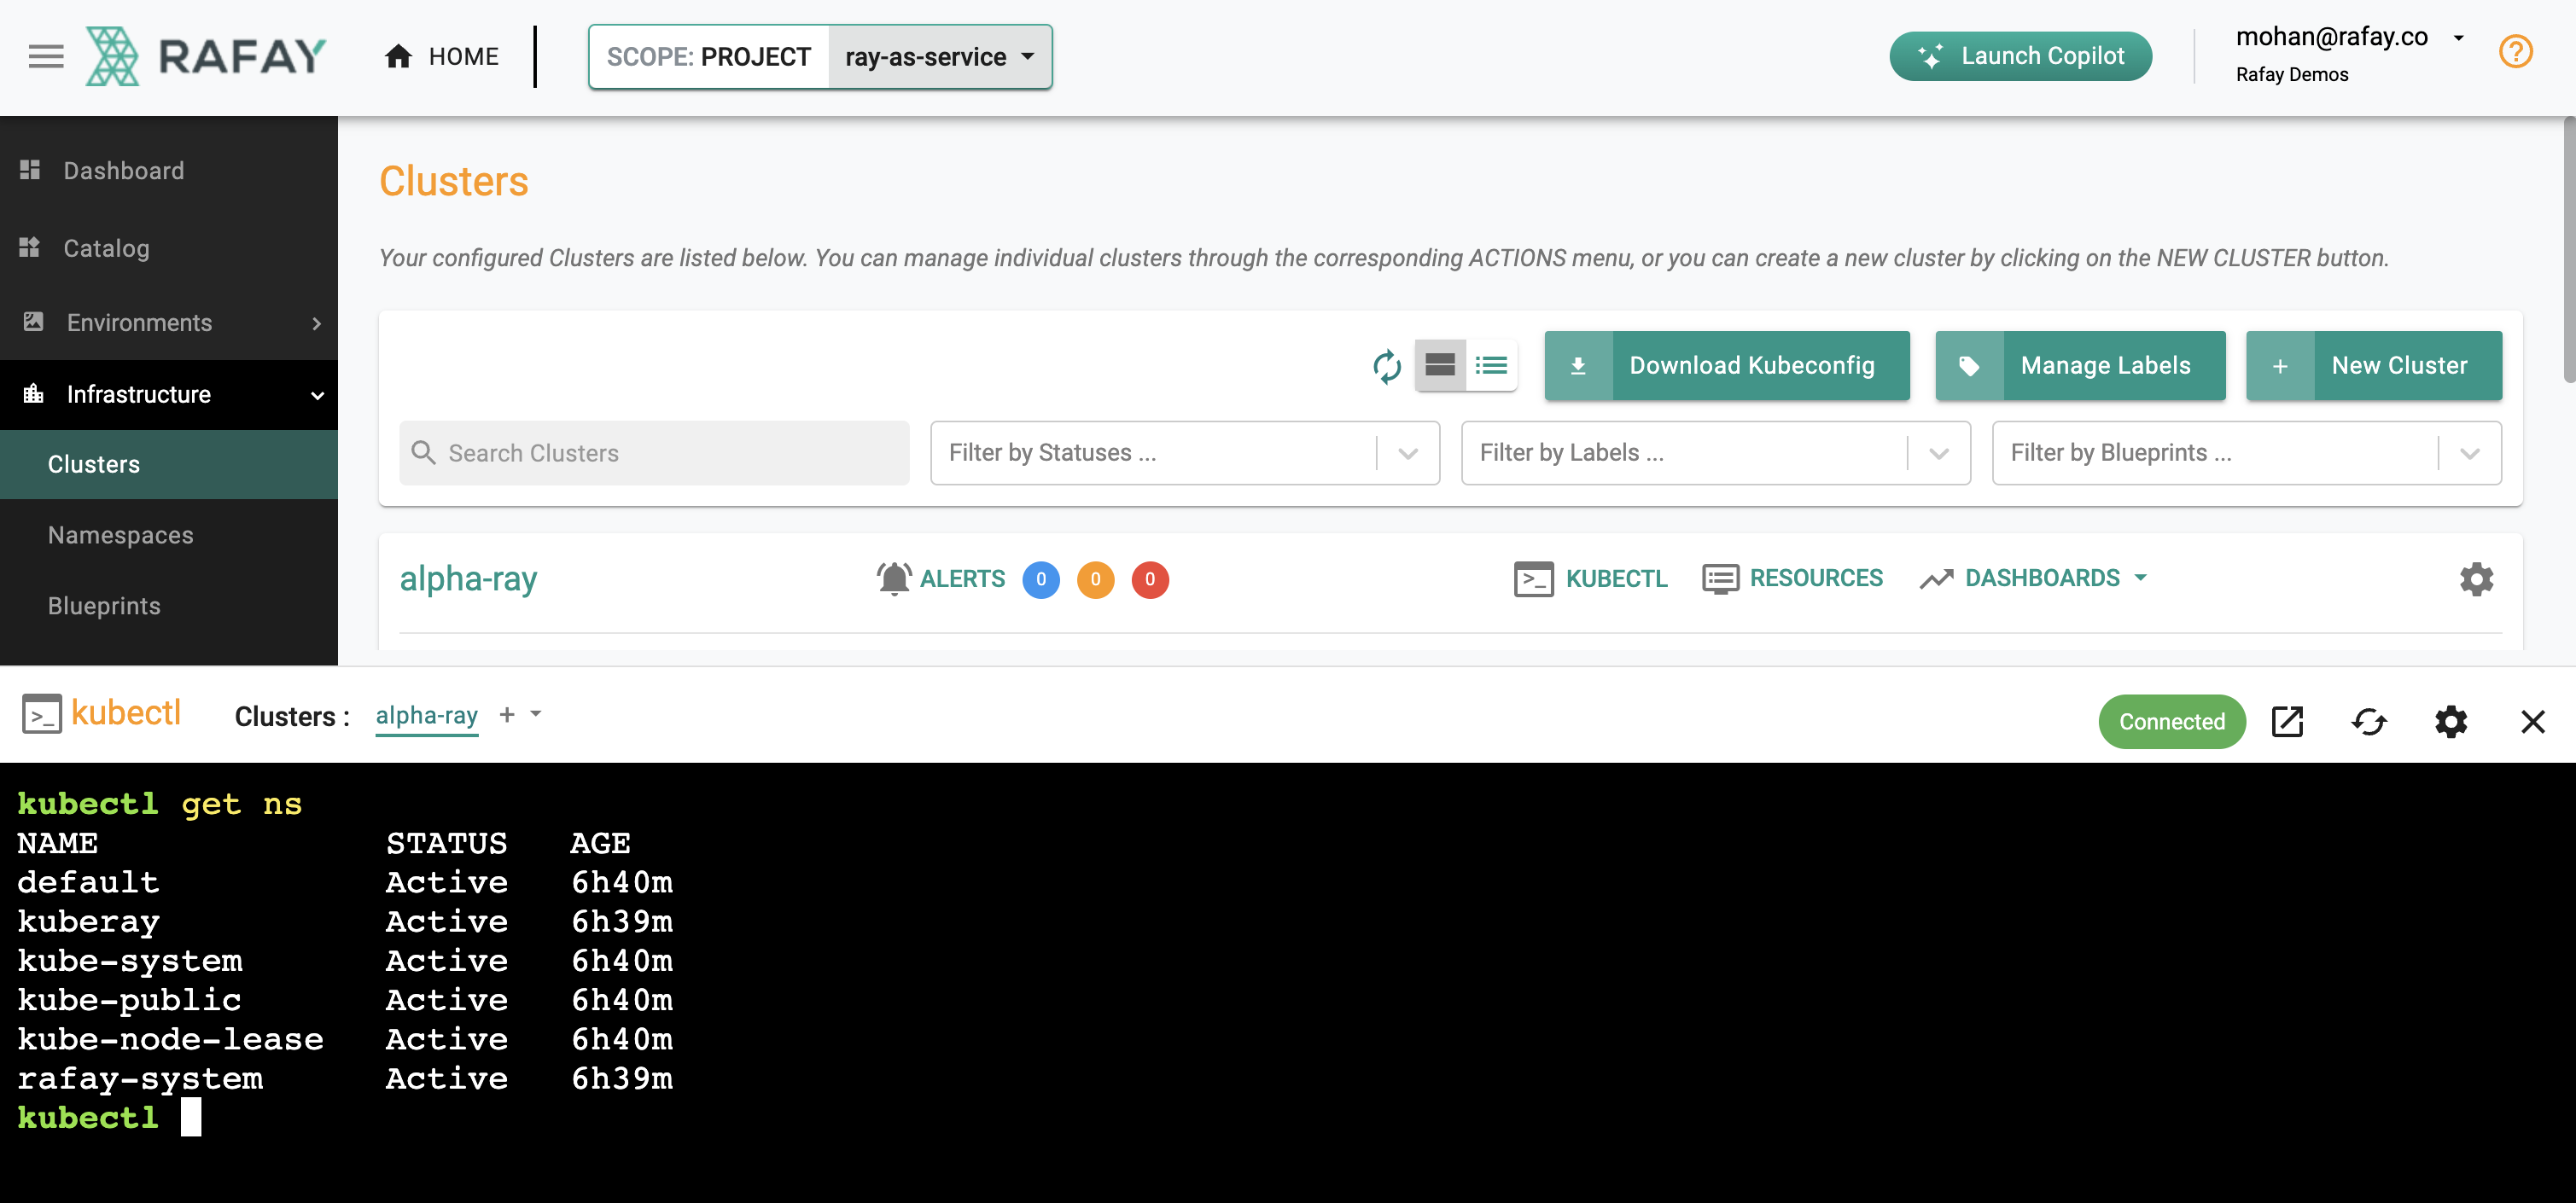This screenshot has height=1203, width=2576.
Task: Open the ray-as-service project dropdown
Action: (938, 55)
